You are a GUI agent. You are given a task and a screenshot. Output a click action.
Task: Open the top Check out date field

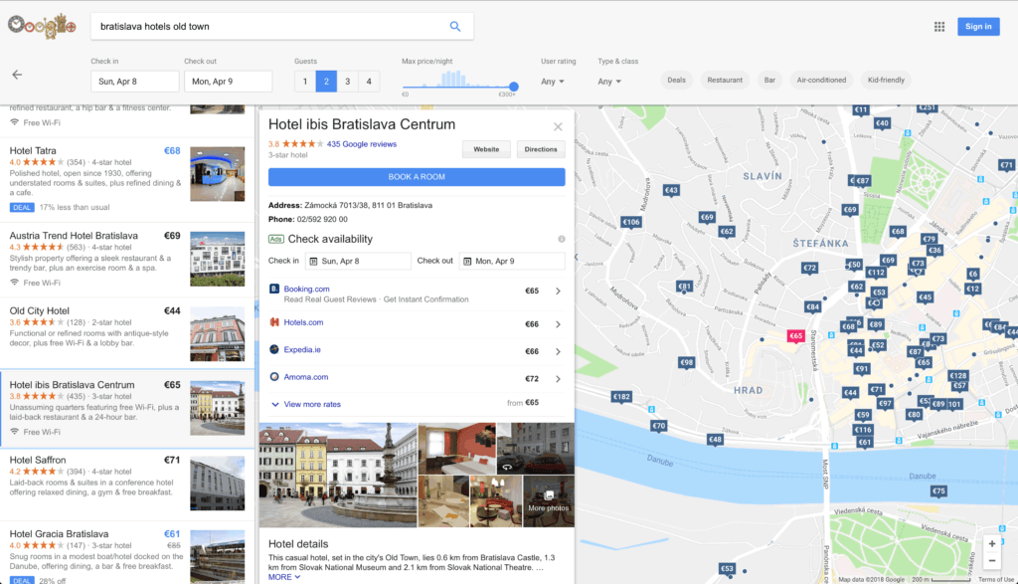point(229,82)
